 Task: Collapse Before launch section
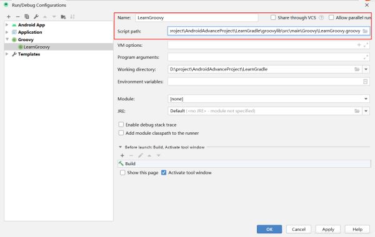[x=120, y=147]
